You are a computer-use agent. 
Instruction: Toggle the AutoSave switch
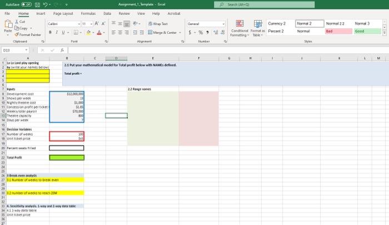pyautogui.click(x=26, y=4)
